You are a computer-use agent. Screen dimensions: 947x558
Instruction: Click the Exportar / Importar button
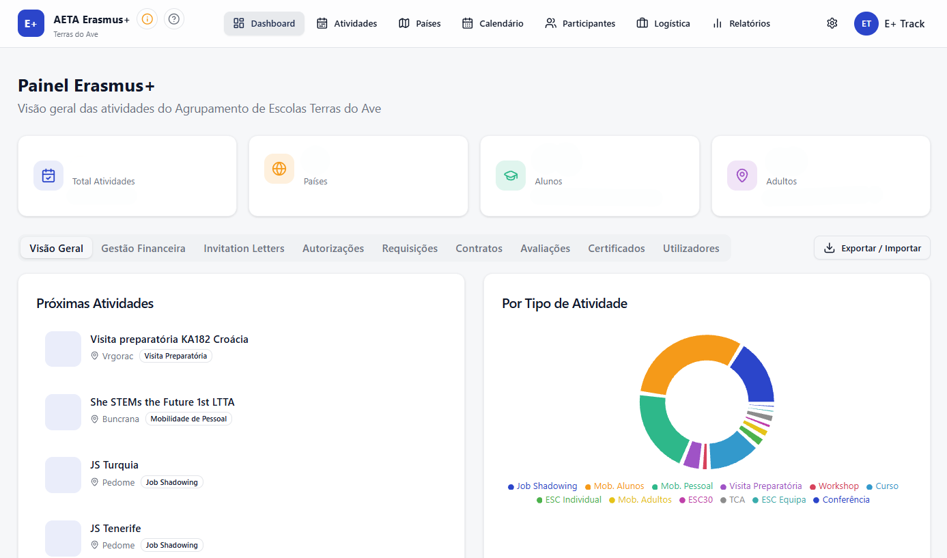[872, 248]
